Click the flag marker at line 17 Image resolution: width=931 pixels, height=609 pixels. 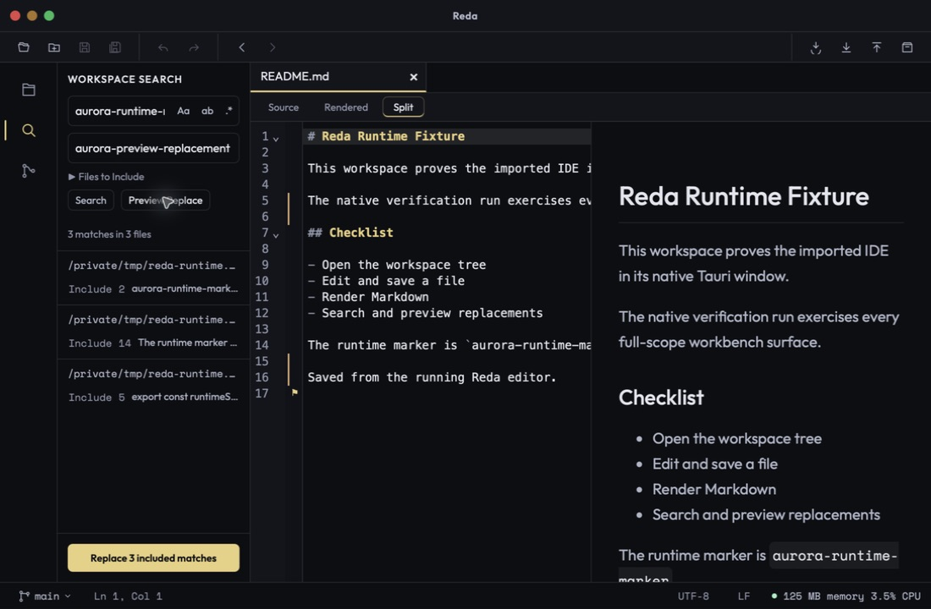pos(295,392)
